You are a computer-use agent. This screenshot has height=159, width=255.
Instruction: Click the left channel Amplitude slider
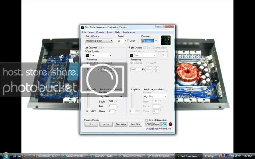pyautogui.click(x=88, y=101)
